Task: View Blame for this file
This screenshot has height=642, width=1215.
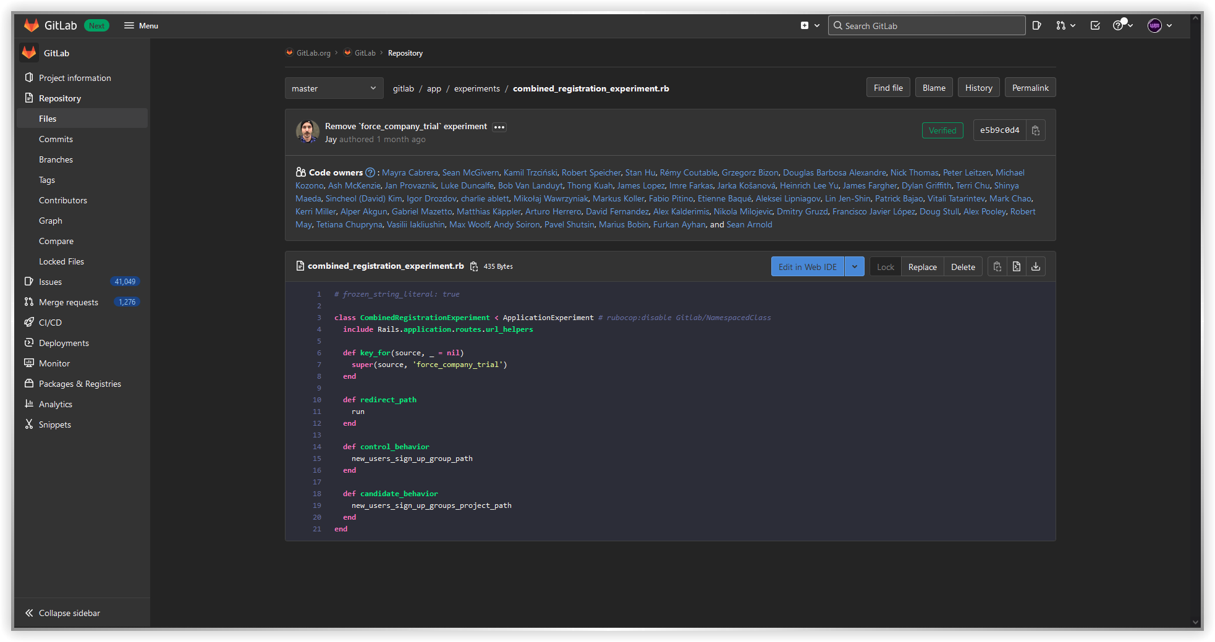Action: (x=933, y=87)
